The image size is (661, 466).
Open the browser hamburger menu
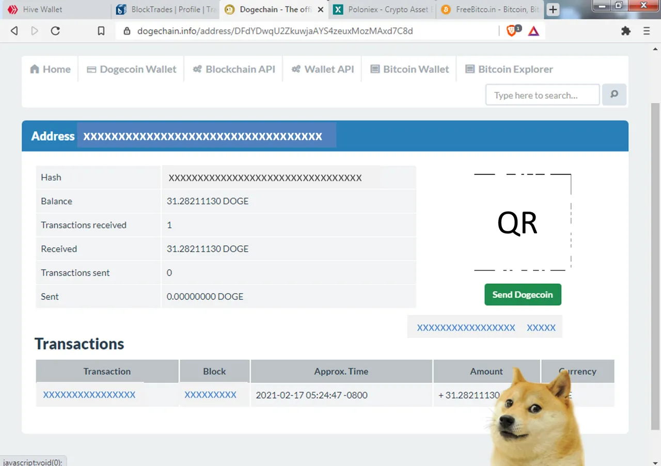pyautogui.click(x=647, y=31)
